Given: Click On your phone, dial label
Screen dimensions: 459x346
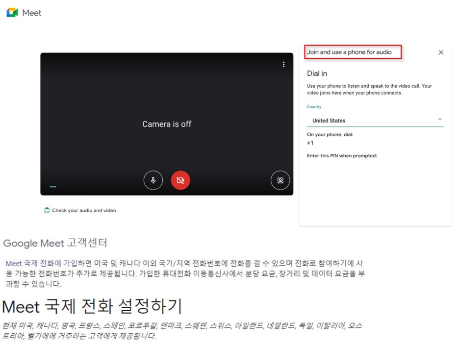Looking at the screenshot, I should pos(330,135).
